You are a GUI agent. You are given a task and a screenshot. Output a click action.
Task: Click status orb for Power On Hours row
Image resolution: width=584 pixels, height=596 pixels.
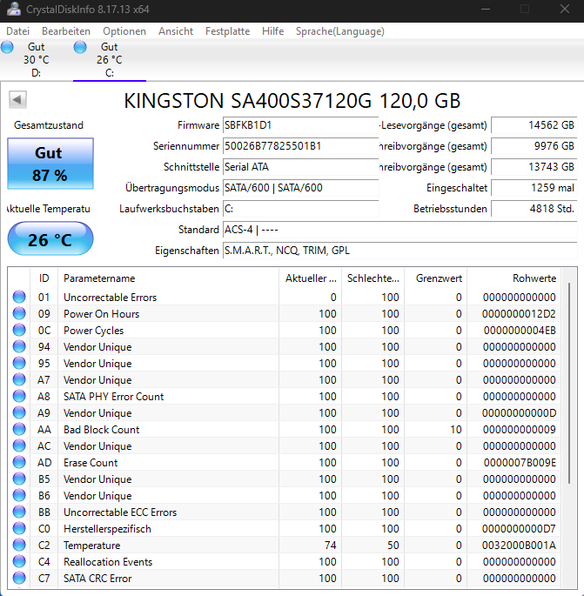[x=19, y=313]
